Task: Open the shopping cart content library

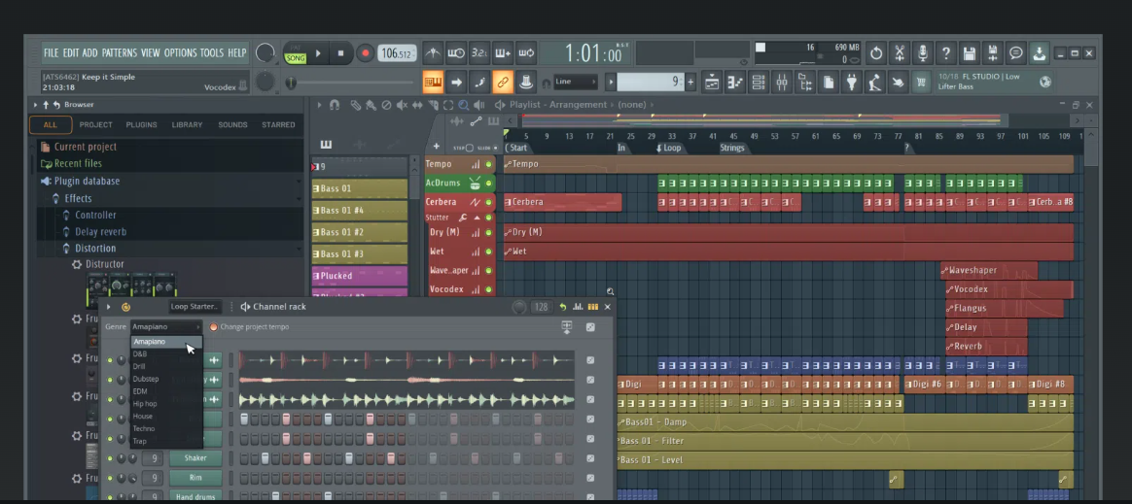Action: point(920,83)
